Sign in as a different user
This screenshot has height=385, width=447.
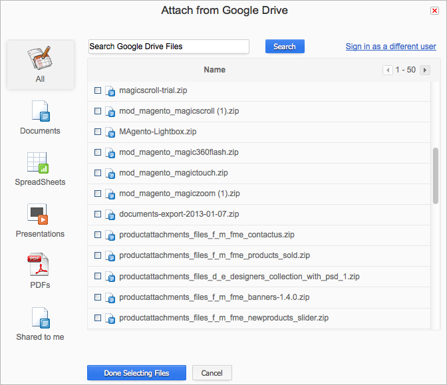pyautogui.click(x=391, y=46)
